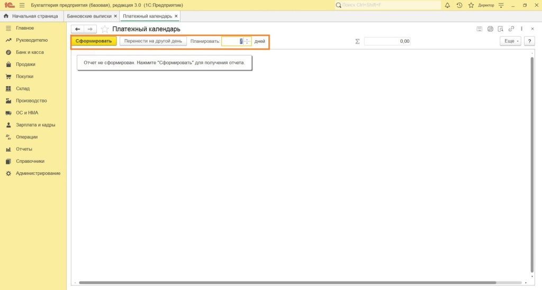Image resolution: width=542 pixels, height=290 pixels.
Task: Switch to the Банковские выписки tab
Action: 89,16
